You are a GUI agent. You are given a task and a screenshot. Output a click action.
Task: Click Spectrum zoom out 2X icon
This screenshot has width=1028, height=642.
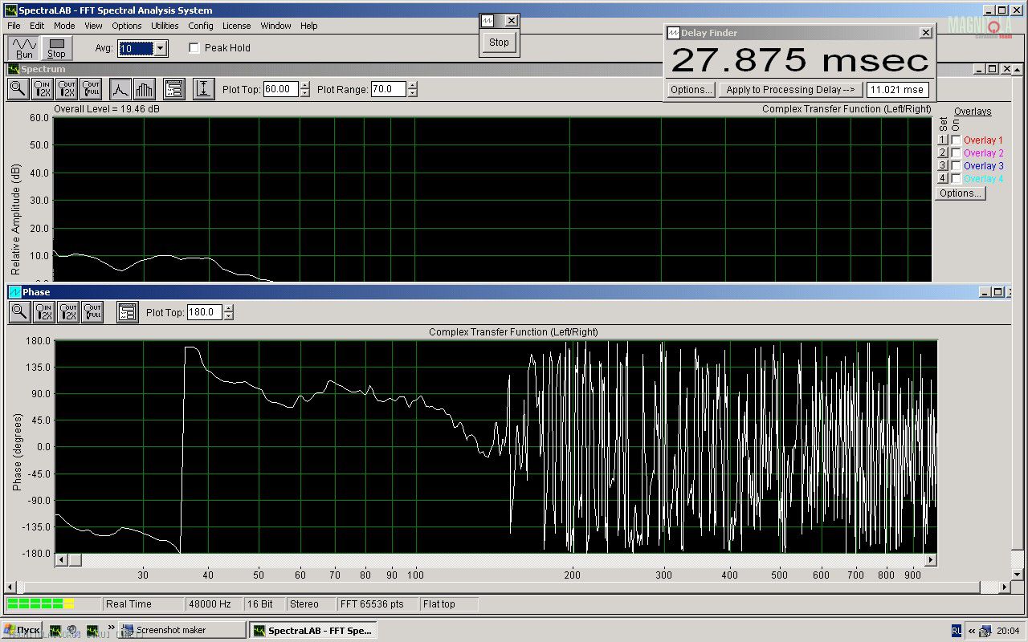[x=67, y=89]
